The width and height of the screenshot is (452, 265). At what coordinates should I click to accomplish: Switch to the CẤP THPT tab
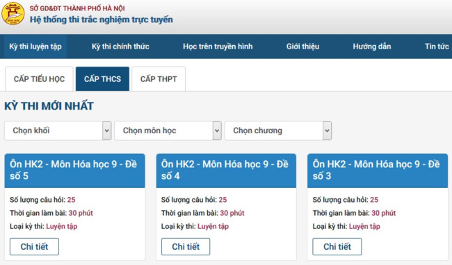[159, 79]
